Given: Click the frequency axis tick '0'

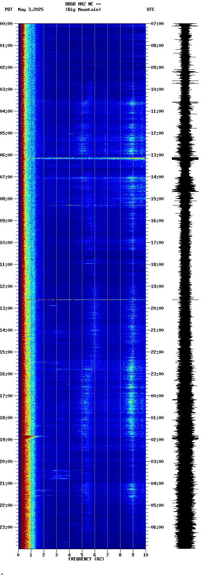Looking at the screenshot, I should (18, 555).
